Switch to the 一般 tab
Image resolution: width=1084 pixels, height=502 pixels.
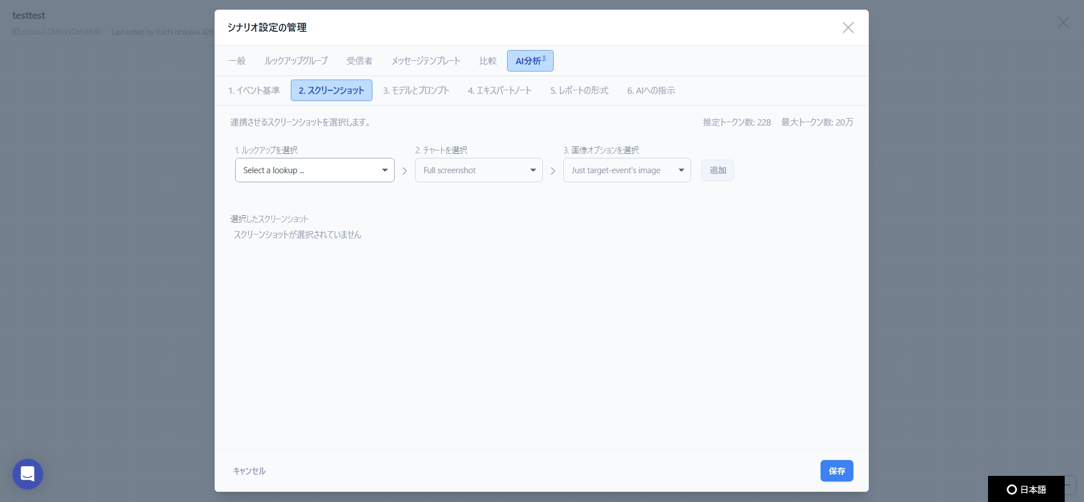(237, 61)
